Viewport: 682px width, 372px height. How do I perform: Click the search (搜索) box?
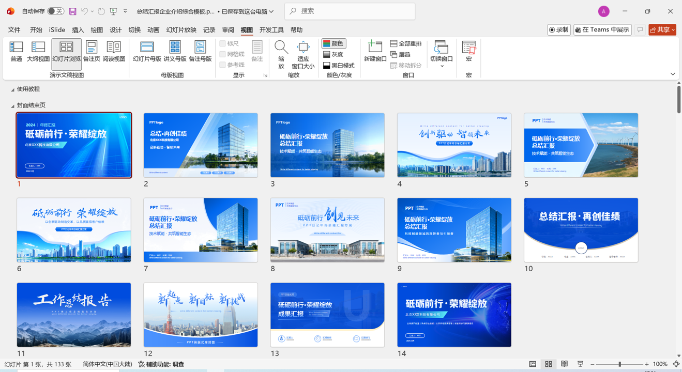[x=350, y=11]
